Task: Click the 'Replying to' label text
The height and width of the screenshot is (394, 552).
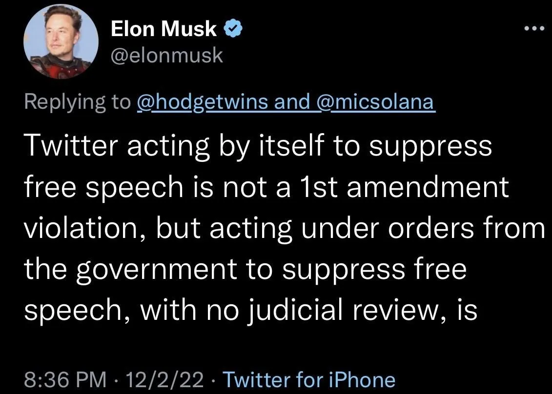Action: pos(77,102)
